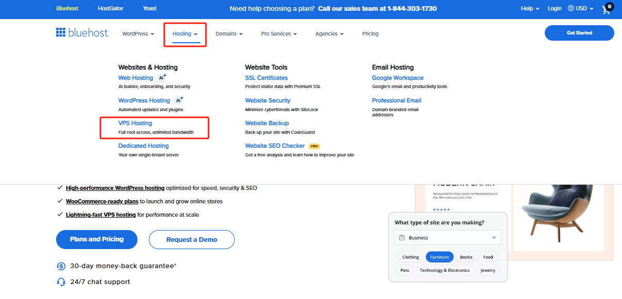Viewport: 622px width, 299px height.
Task: Click the money-back guarantee icon
Action: point(61,266)
